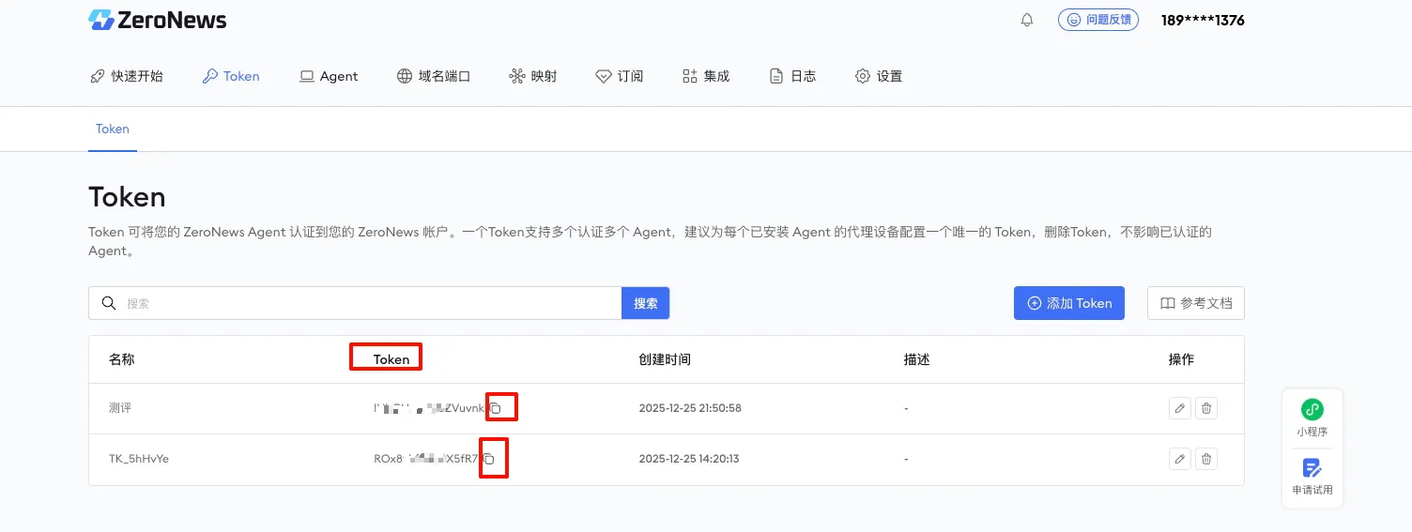This screenshot has height=532, width=1412.
Task: Open 域名端口 menu
Action: pyautogui.click(x=434, y=76)
